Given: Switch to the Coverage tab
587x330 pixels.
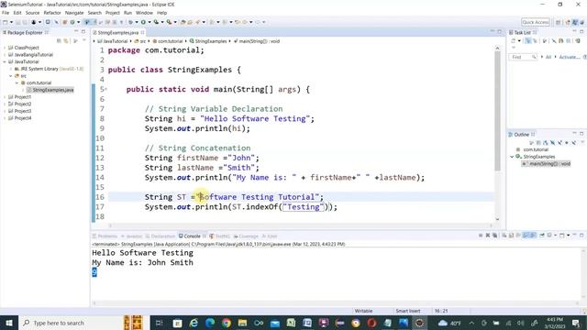Looking at the screenshot, I should point(246,236).
